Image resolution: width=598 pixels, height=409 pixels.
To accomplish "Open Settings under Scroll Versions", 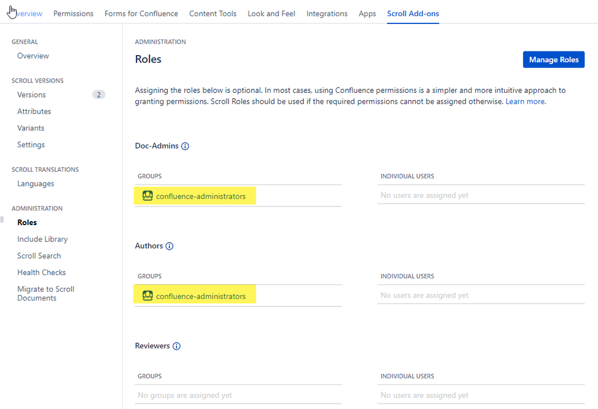I will point(31,145).
